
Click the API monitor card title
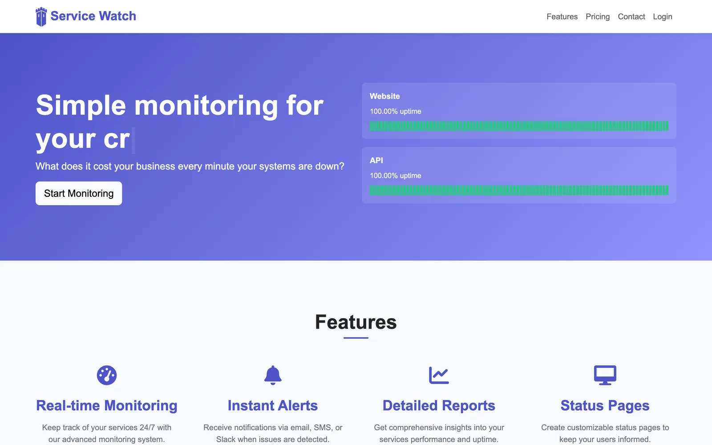pyautogui.click(x=376, y=160)
